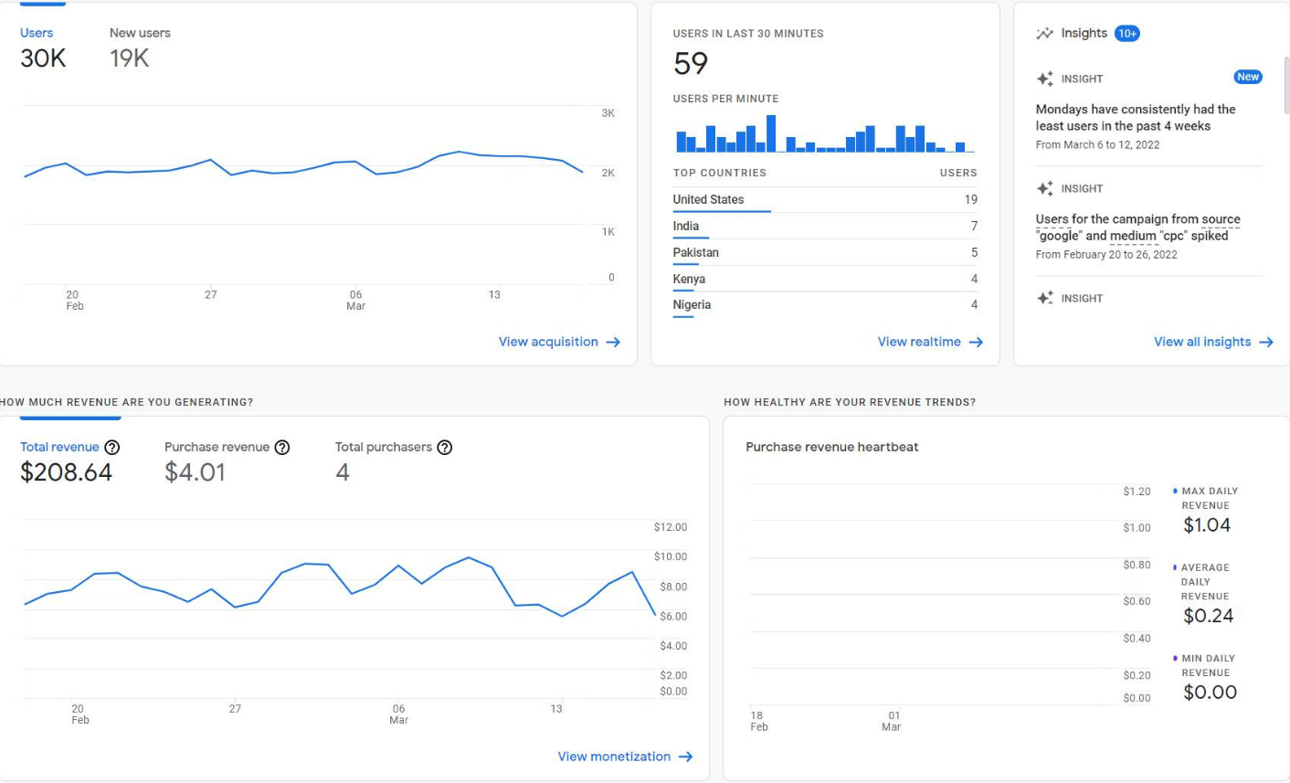Select Nigeria row in top countries
The width and height of the screenshot is (1290, 783).
coord(825,305)
